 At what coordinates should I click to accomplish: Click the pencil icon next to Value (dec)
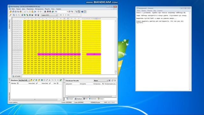pyautogui.click(x=37, y=83)
